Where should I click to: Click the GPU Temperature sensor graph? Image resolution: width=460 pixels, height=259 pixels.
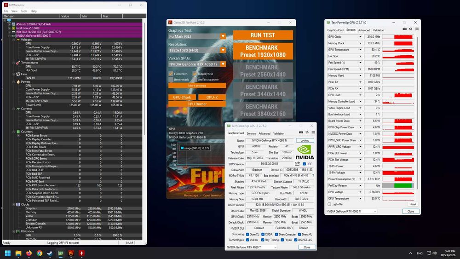398,50
